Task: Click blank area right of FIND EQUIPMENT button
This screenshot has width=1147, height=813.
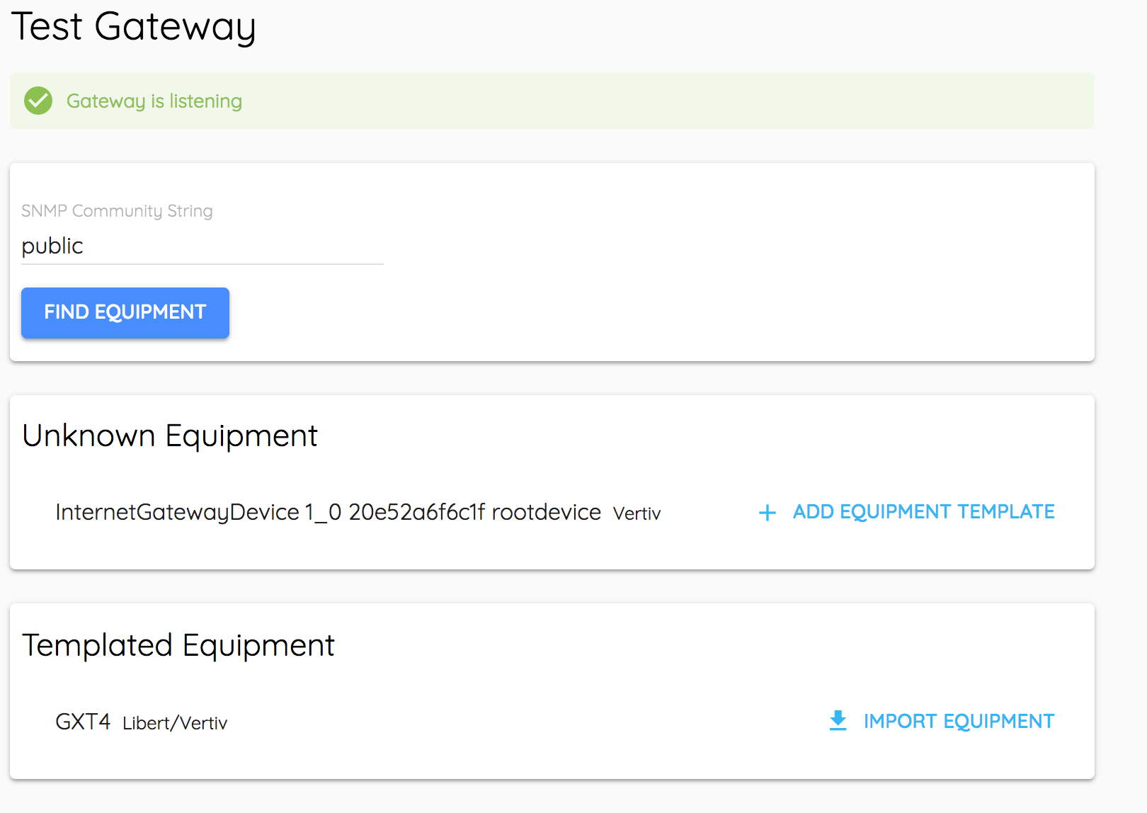Action: (x=637, y=313)
